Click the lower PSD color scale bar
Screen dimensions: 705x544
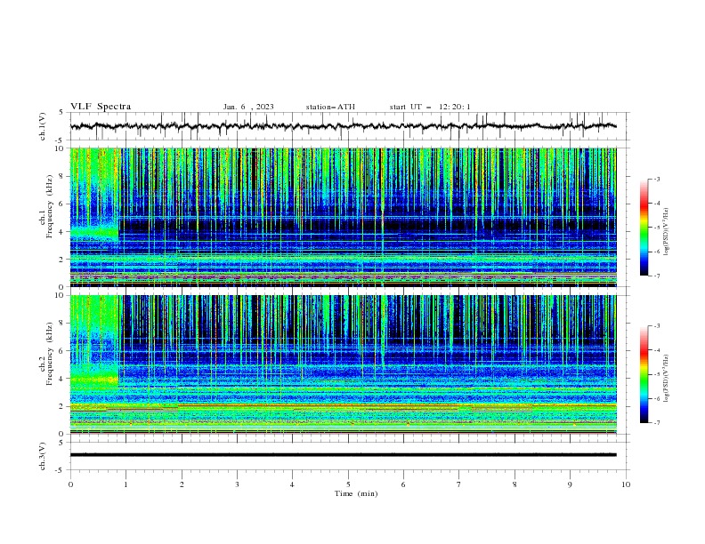point(644,374)
